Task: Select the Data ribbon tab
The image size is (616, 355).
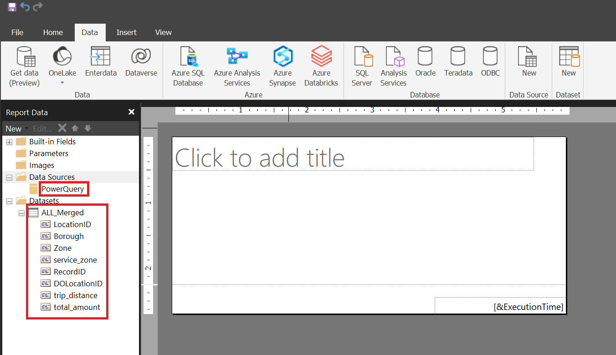Action: pos(90,32)
